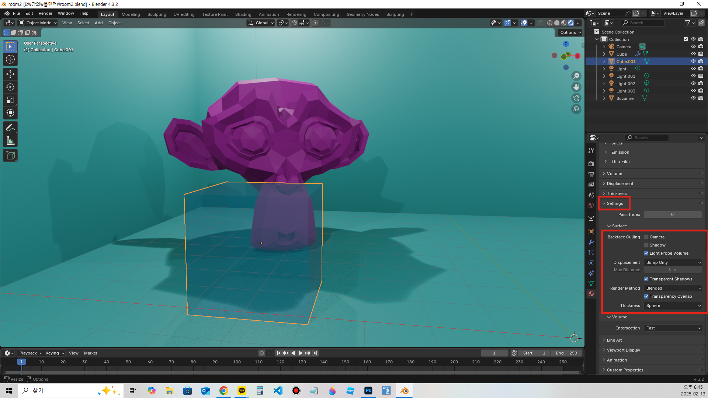Enable Backface Culling Shadow checkbox
Viewport: 708px width, 398px height.
click(646, 245)
